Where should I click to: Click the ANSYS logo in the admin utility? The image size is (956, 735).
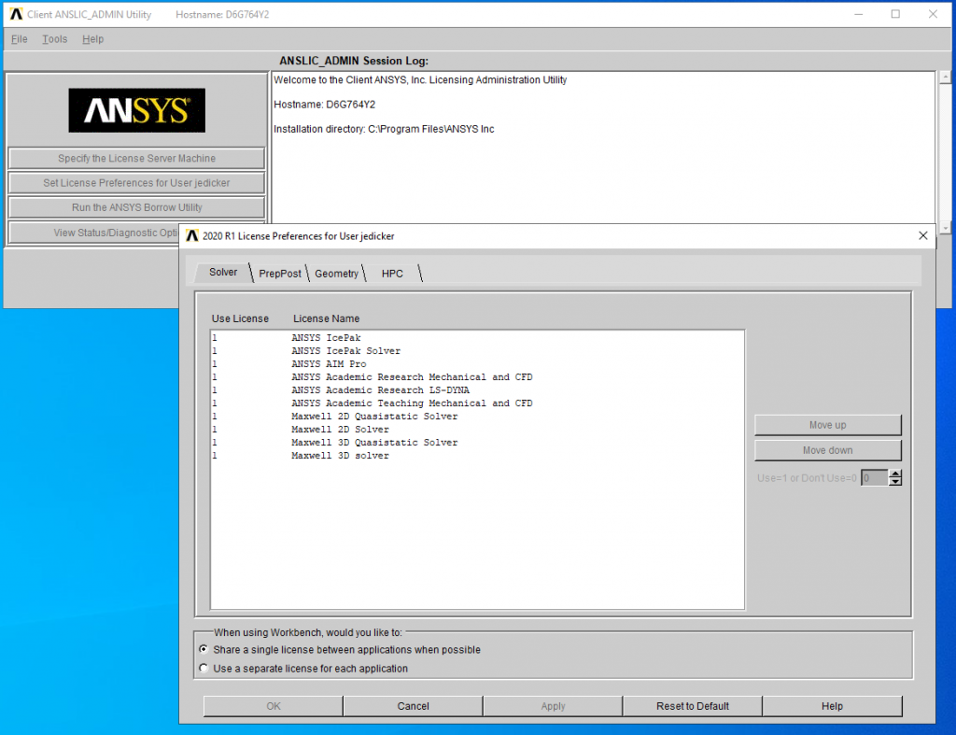[136, 110]
